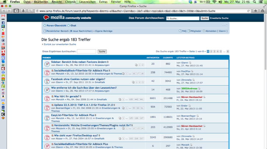
Task: Open the Dropbox menu bar icon
Action: pos(190,2)
